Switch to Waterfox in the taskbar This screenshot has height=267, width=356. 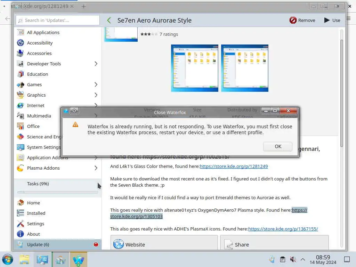pyautogui.click(x=79, y=259)
